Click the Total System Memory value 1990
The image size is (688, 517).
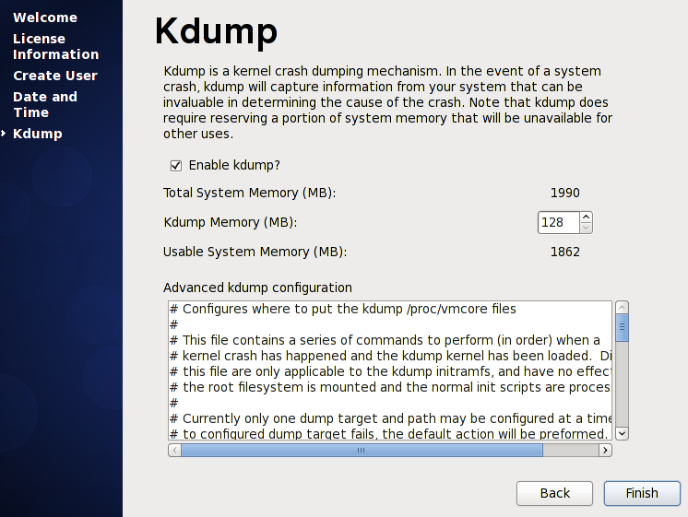[x=565, y=193]
